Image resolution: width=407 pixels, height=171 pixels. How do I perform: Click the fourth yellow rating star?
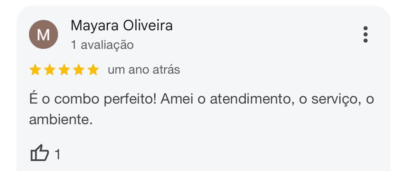coord(78,70)
